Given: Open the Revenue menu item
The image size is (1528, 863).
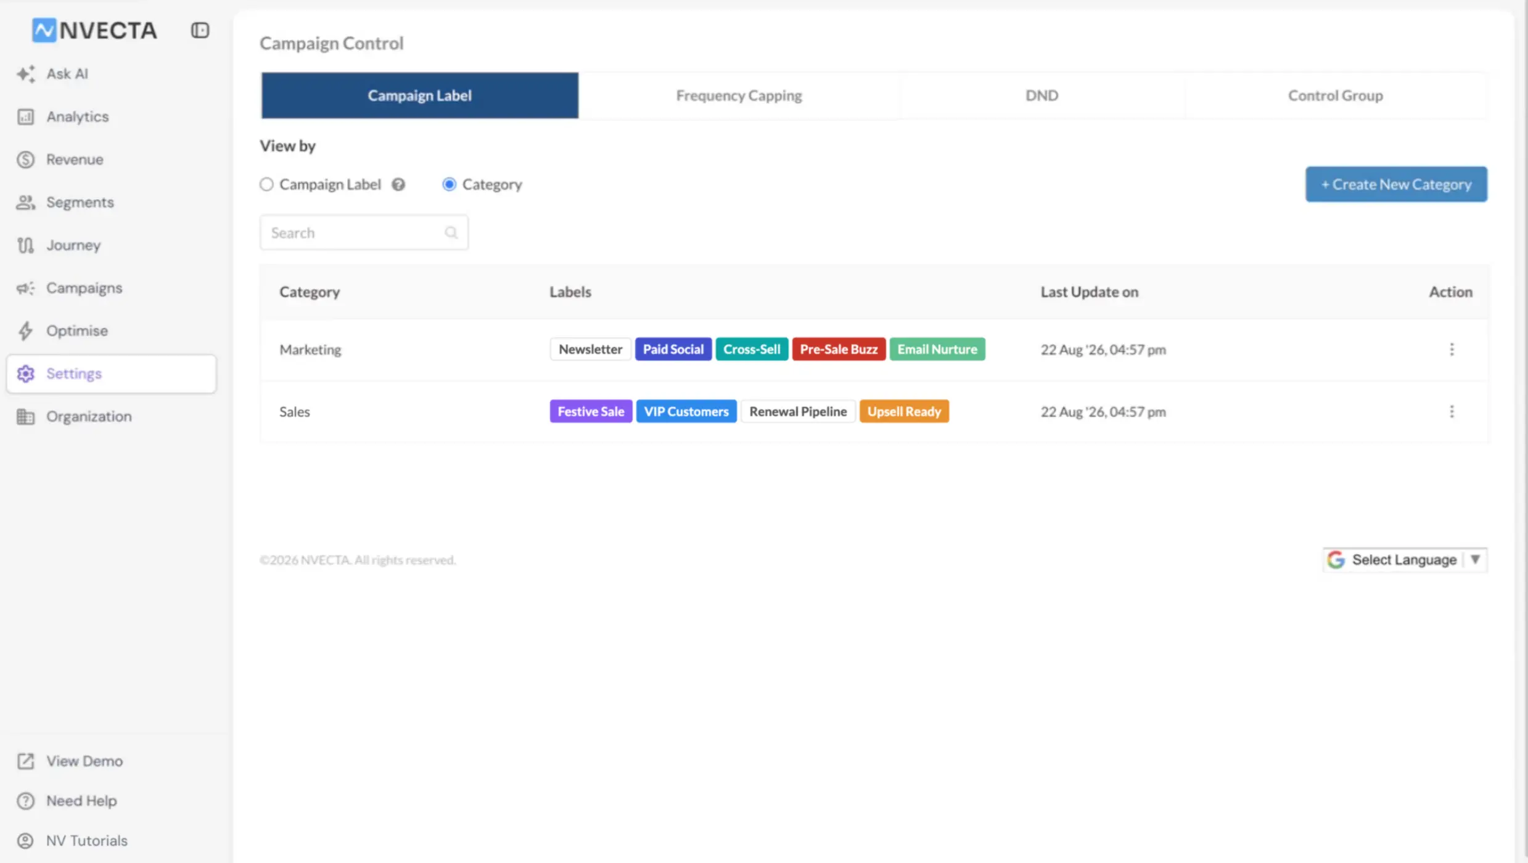Looking at the screenshot, I should click(x=111, y=160).
